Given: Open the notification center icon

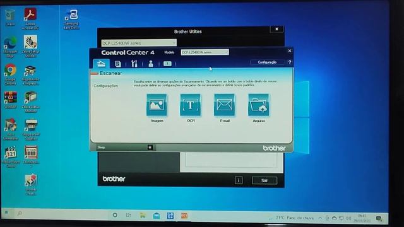Looking at the screenshot, I should click(379, 219).
